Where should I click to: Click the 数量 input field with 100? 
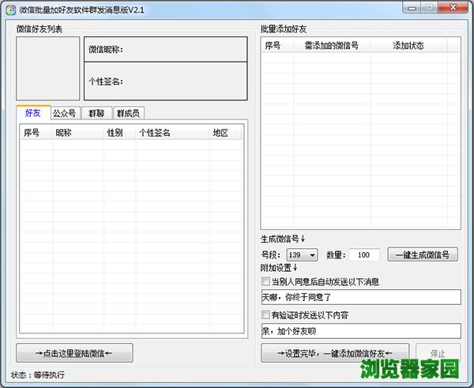pyautogui.click(x=364, y=255)
